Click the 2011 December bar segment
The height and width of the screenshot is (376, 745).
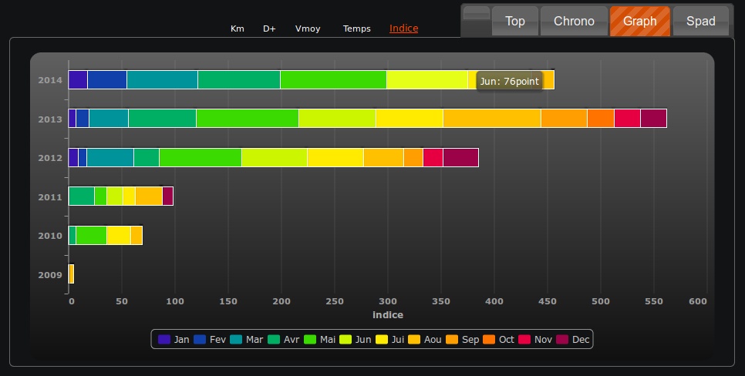167,196
